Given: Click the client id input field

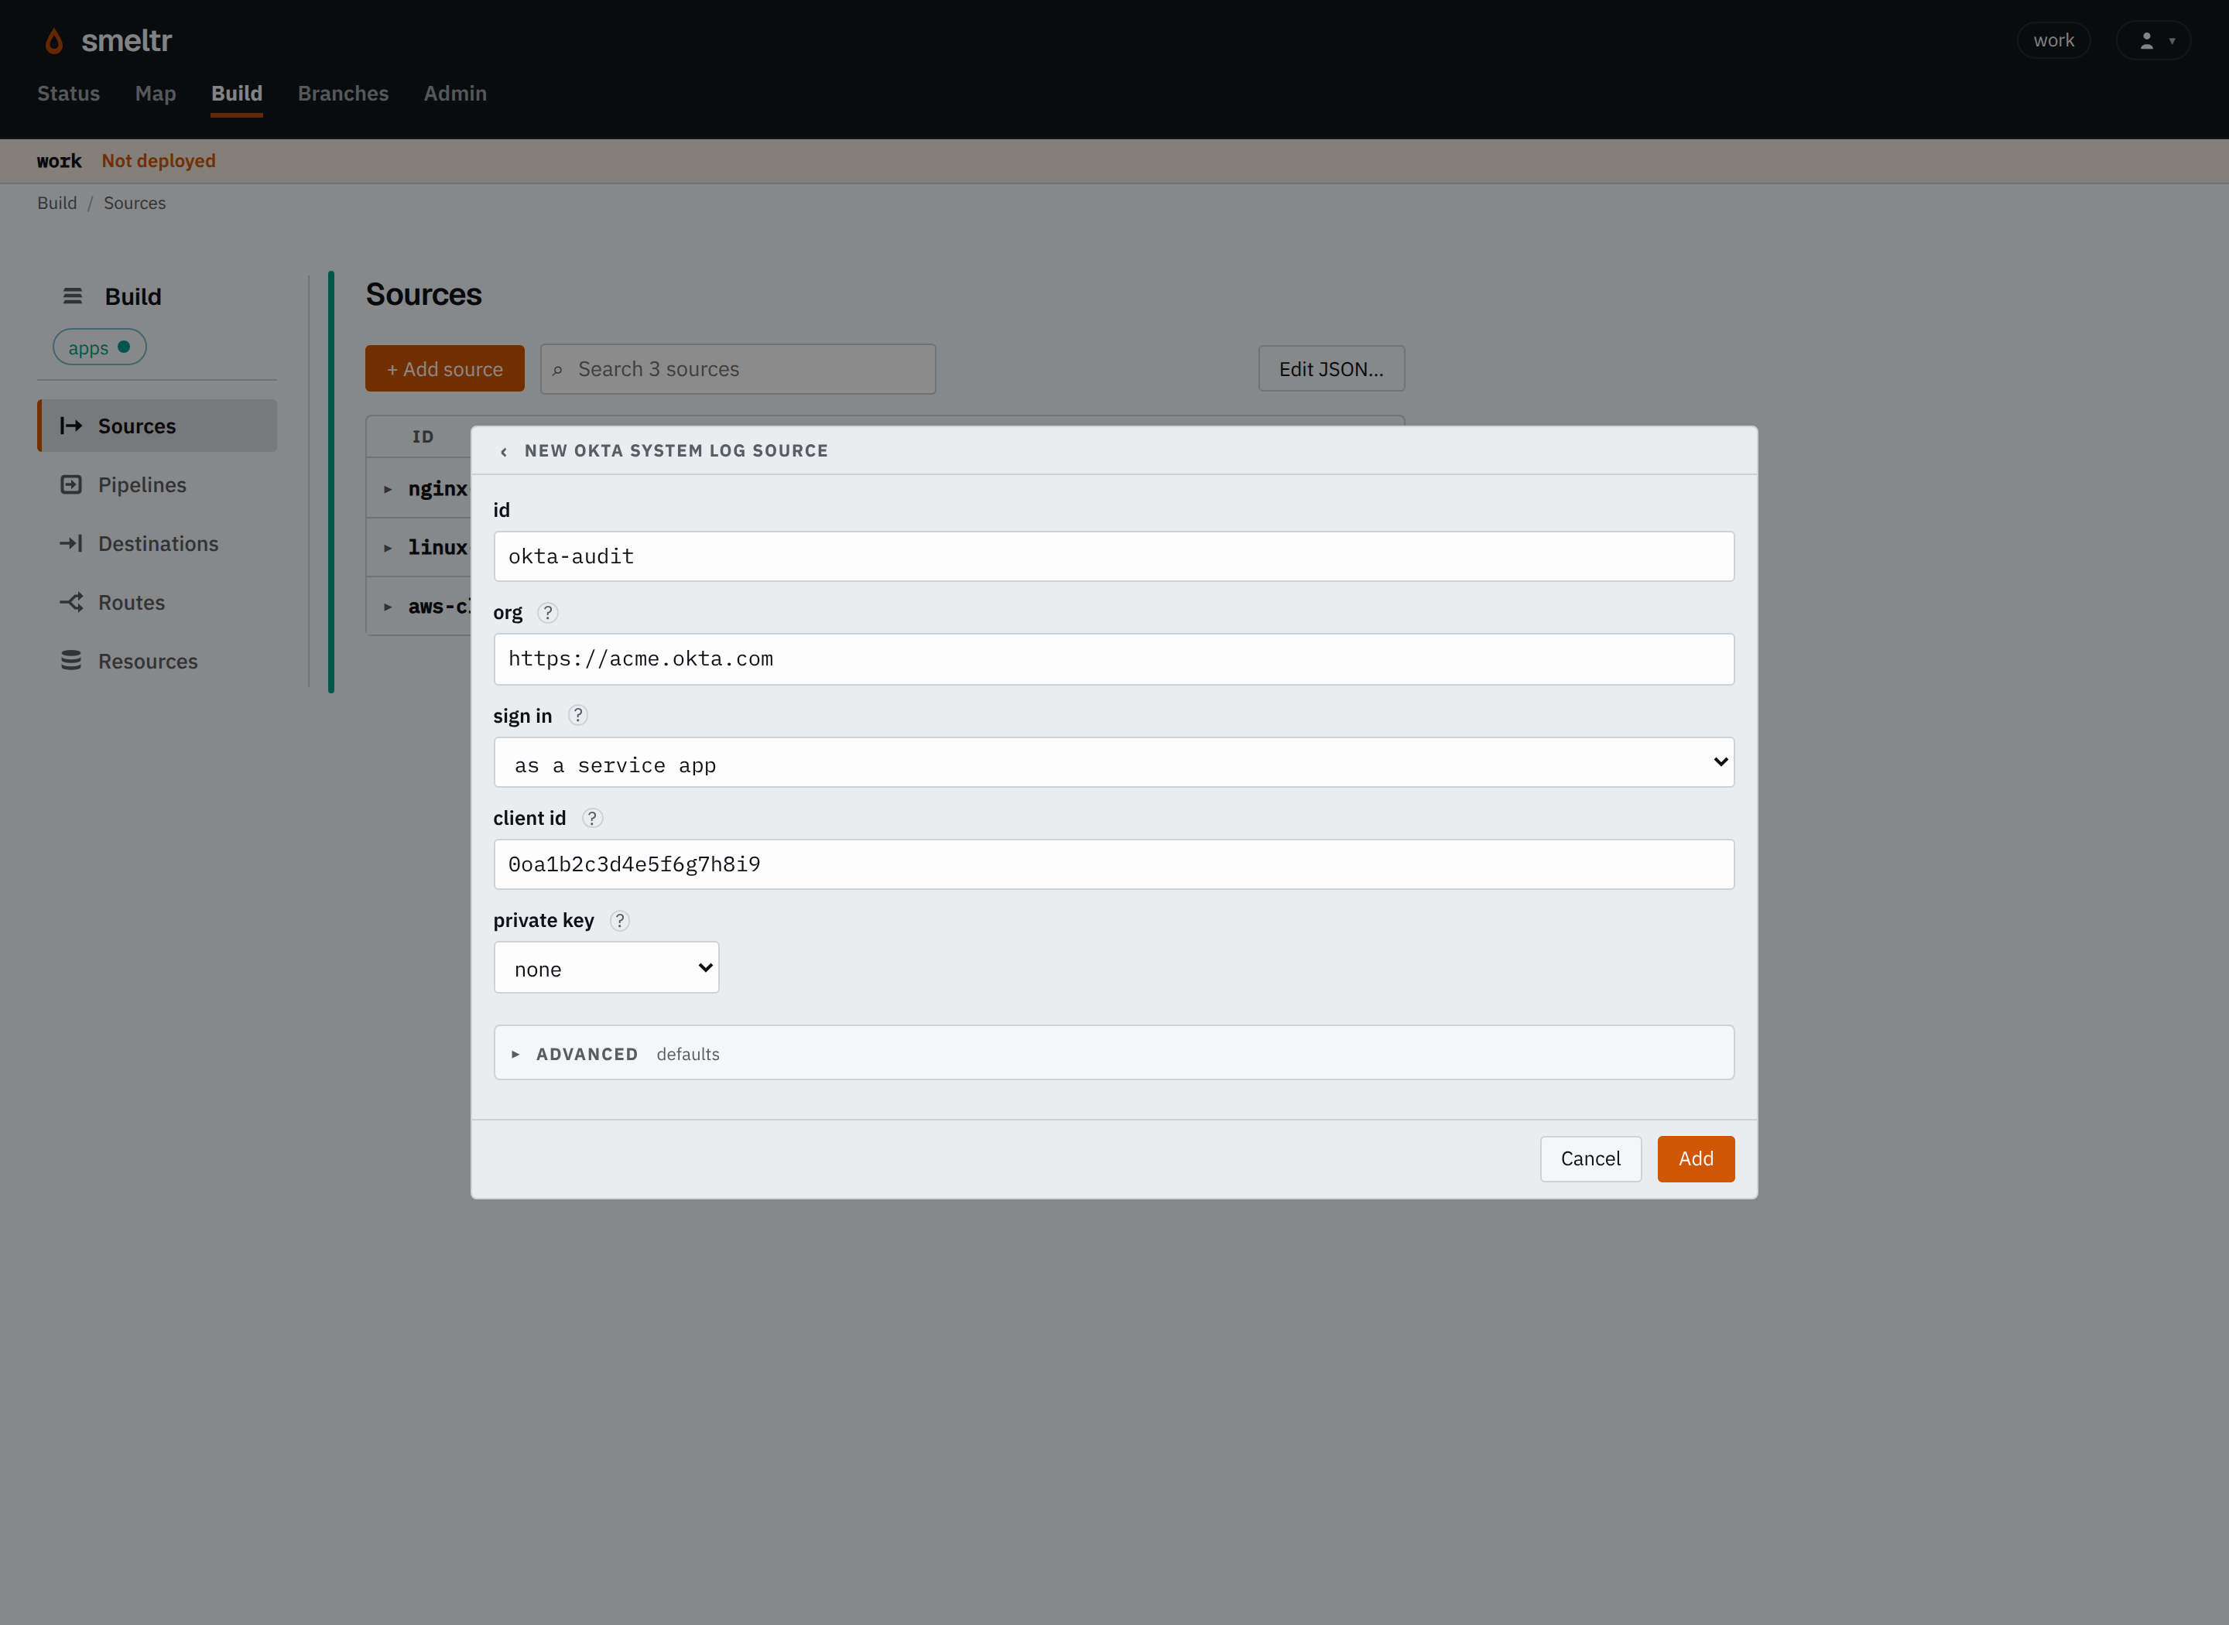Looking at the screenshot, I should (x=1114, y=864).
